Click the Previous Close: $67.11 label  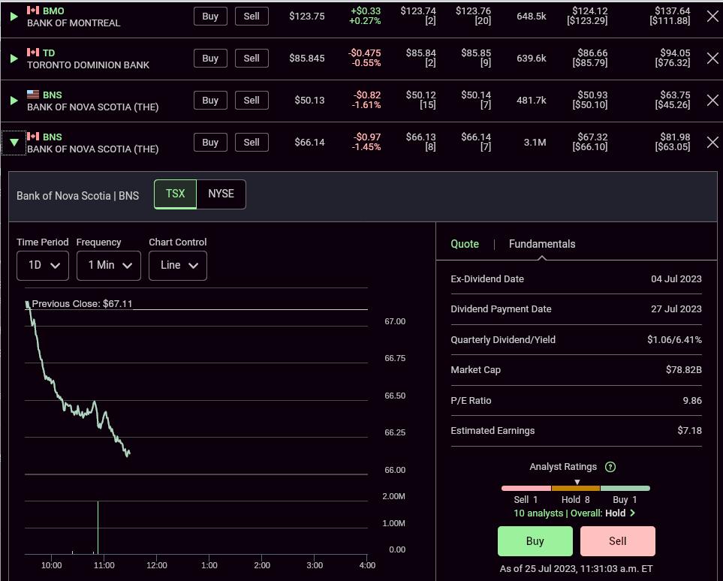click(82, 304)
